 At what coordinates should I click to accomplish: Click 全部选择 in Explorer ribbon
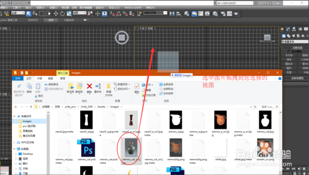click(166, 84)
